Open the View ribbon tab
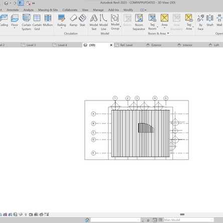The image size is (223, 223). (85, 10)
